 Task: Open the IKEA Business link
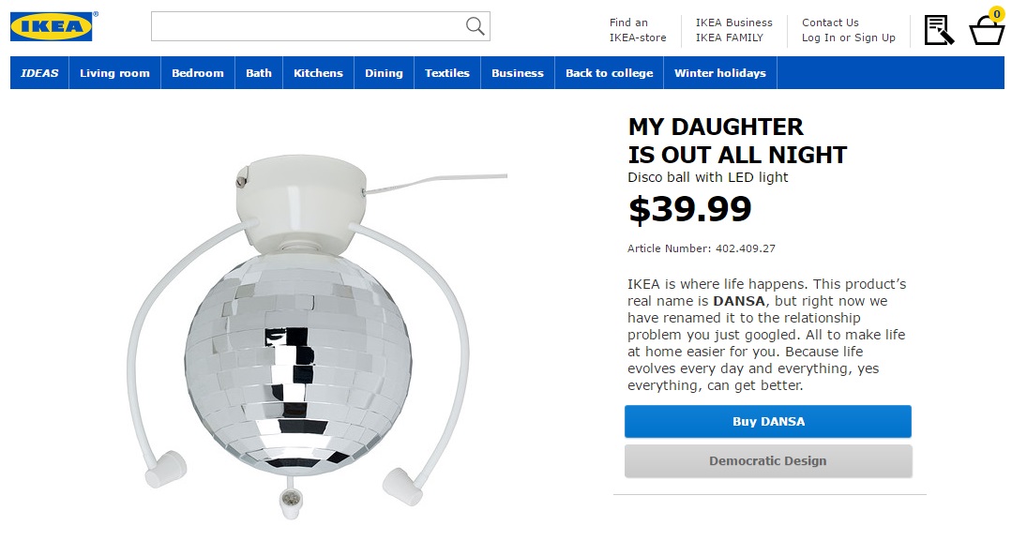(733, 23)
